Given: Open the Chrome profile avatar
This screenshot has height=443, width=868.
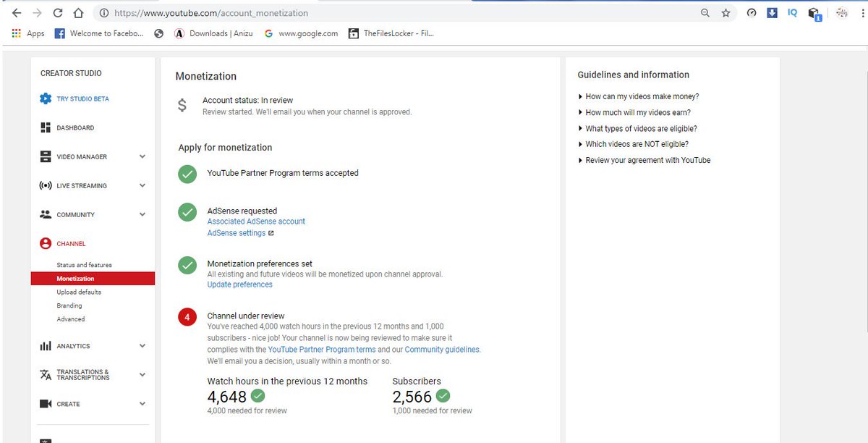Looking at the screenshot, I should (x=842, y=12).
